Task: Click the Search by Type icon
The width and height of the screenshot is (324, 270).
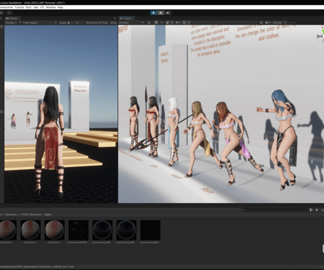Action: point(311,210)
